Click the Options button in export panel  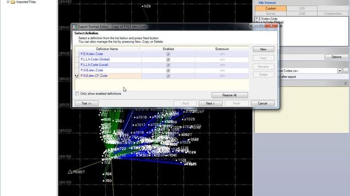coord(336,57)
